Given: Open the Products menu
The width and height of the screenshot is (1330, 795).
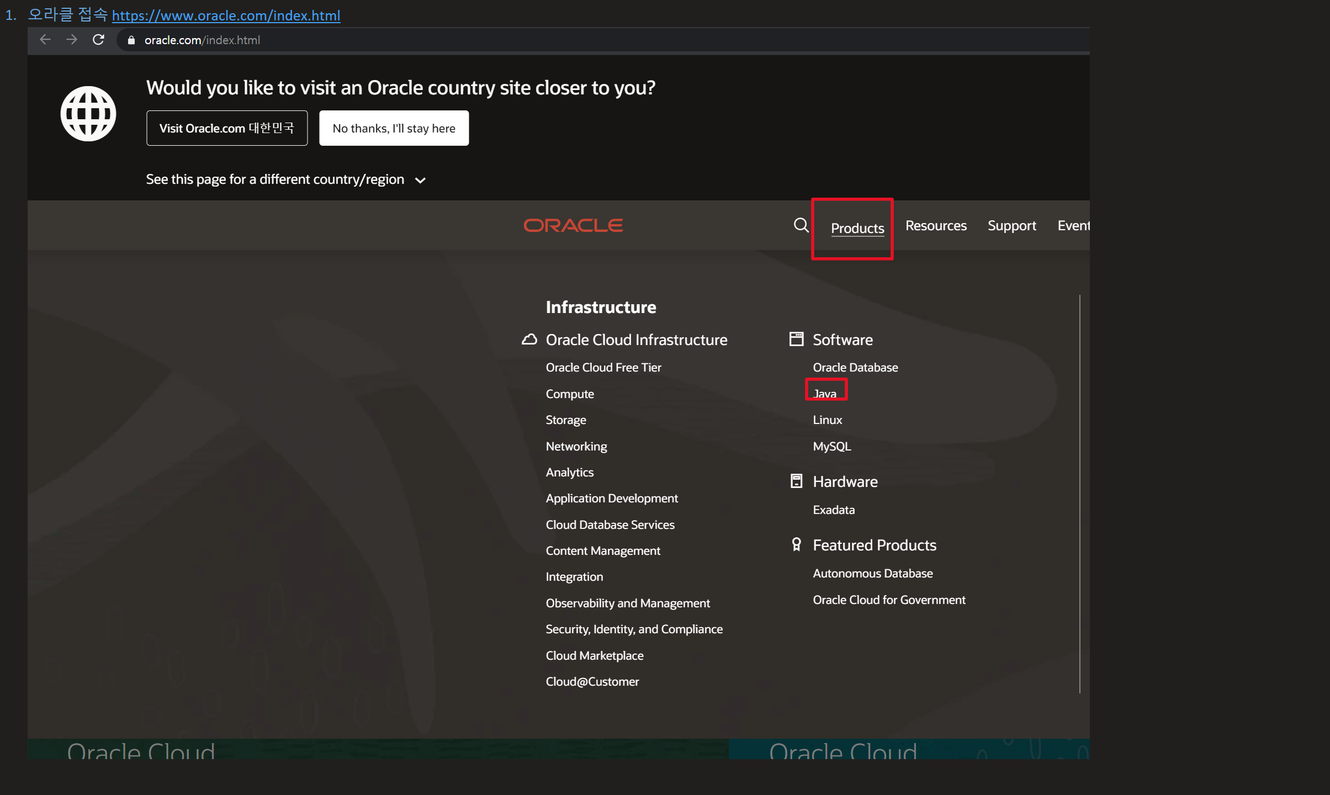Looking at the screenshot, I should click(x=857, y=228).
